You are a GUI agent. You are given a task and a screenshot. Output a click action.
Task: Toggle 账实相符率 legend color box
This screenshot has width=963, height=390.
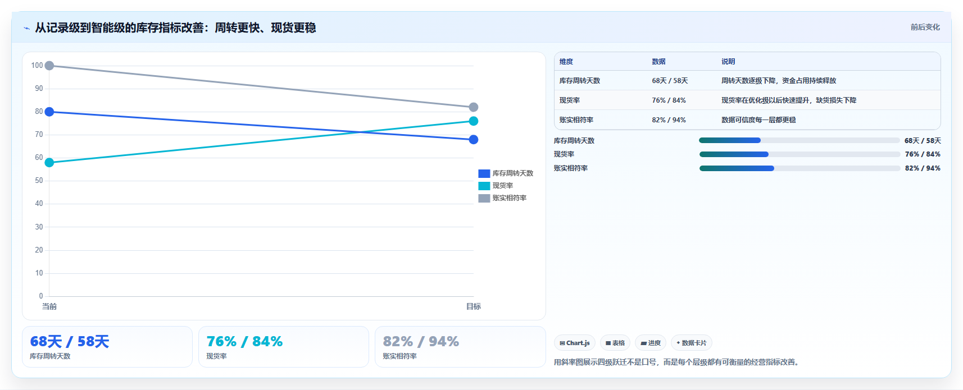(x=484, y=198)
